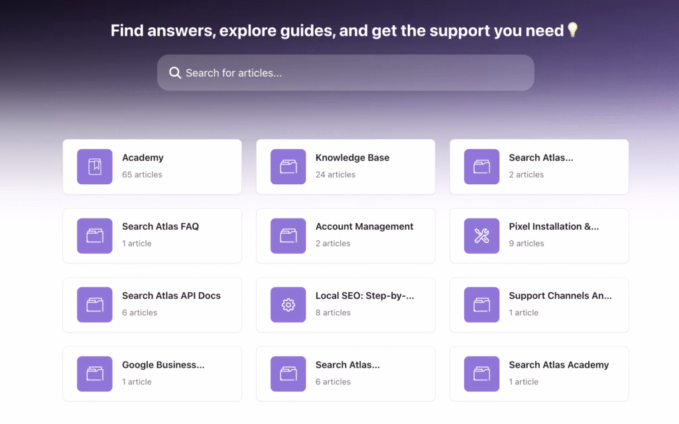Click the magnifying glass search icon
Viewport: 679px width, 424px height.
click(175, 73)
